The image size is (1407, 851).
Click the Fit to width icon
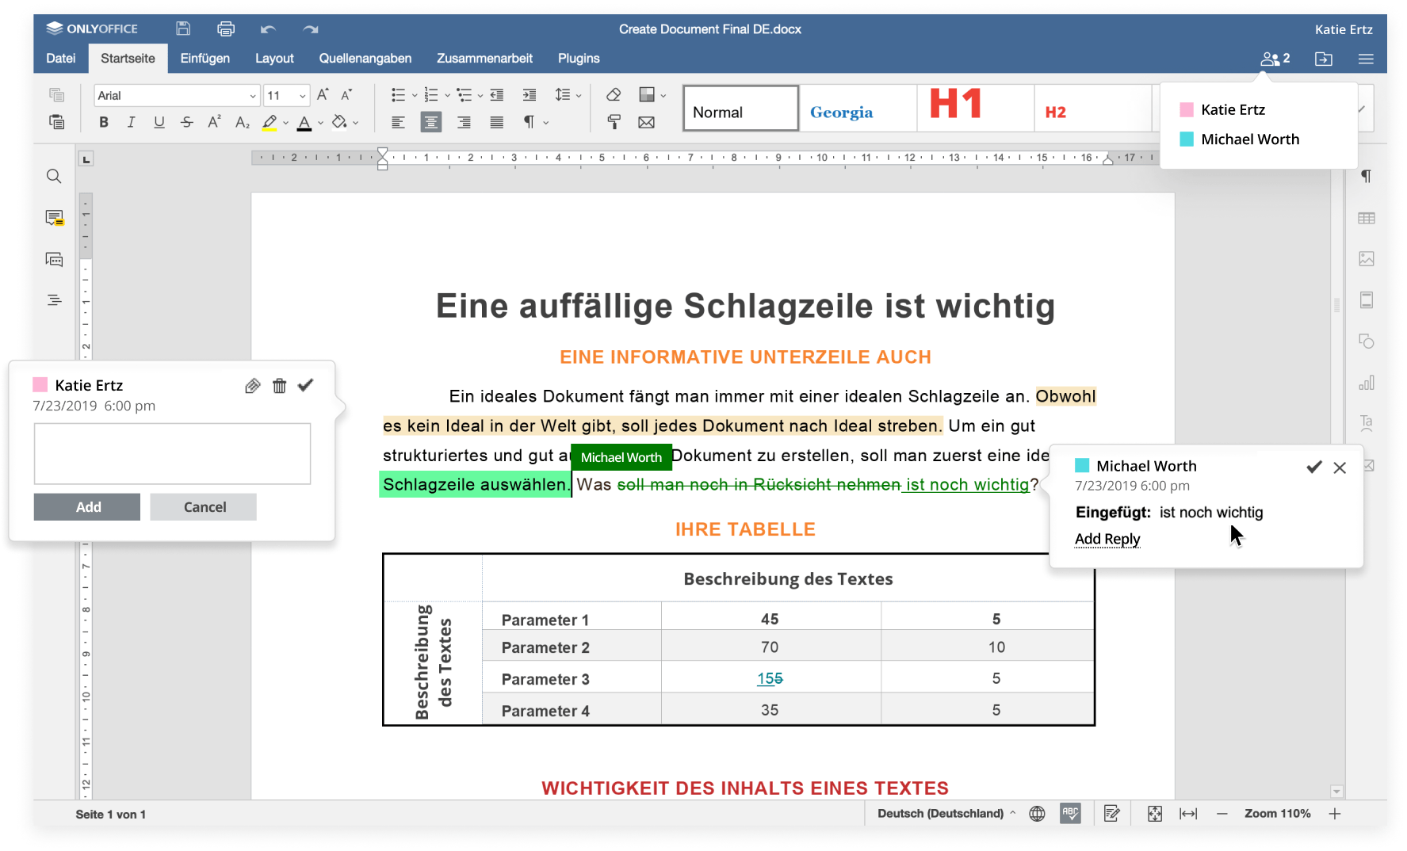1188,814
